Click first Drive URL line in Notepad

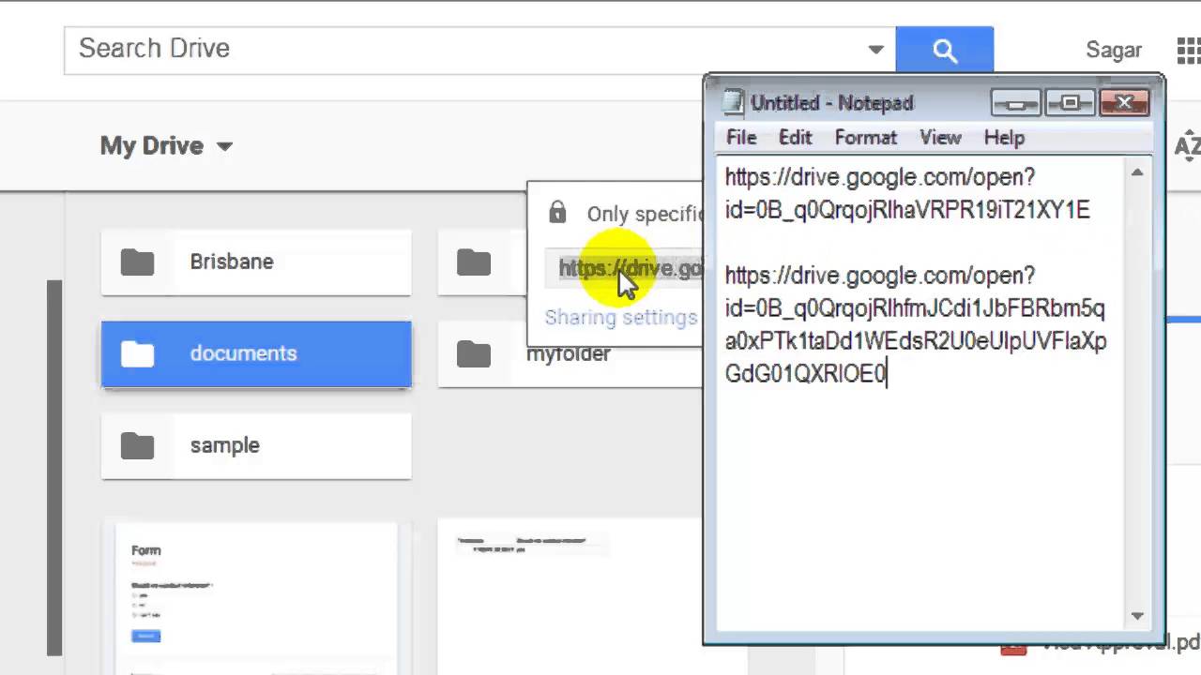[879, 177]
